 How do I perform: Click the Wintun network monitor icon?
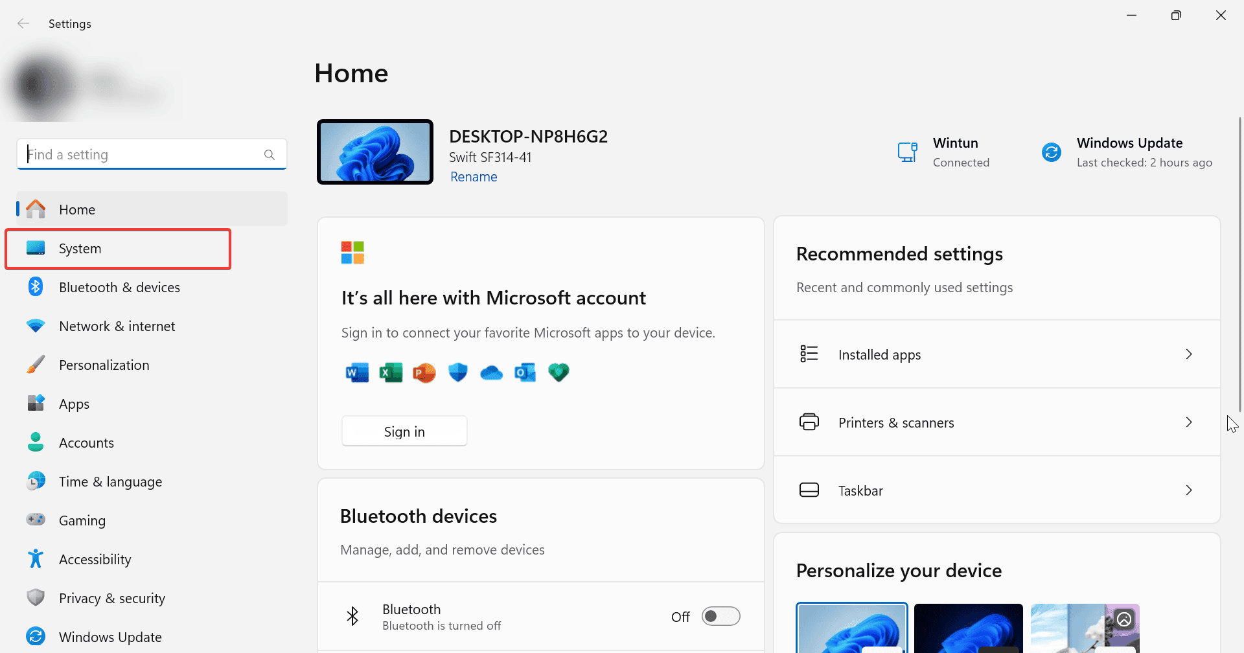[907, 152]
